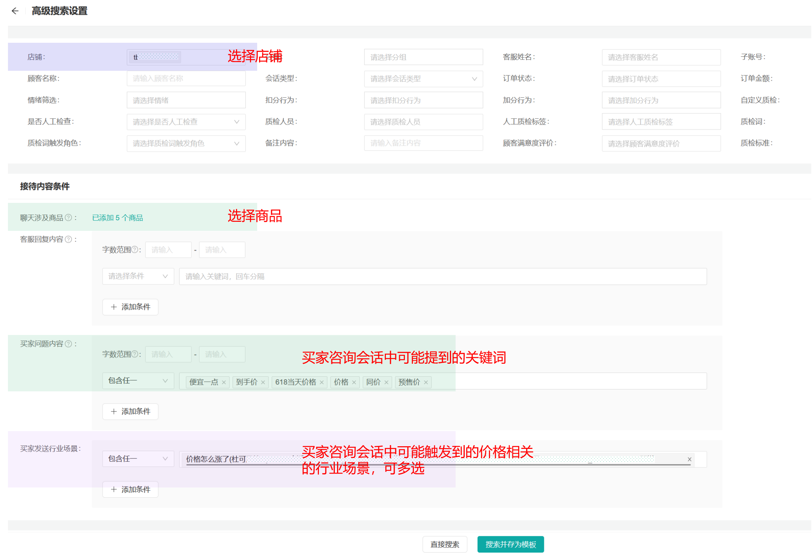Click 添加条件 under 买家问题内容
The image size is (812, 556).
tap(130, 411)
